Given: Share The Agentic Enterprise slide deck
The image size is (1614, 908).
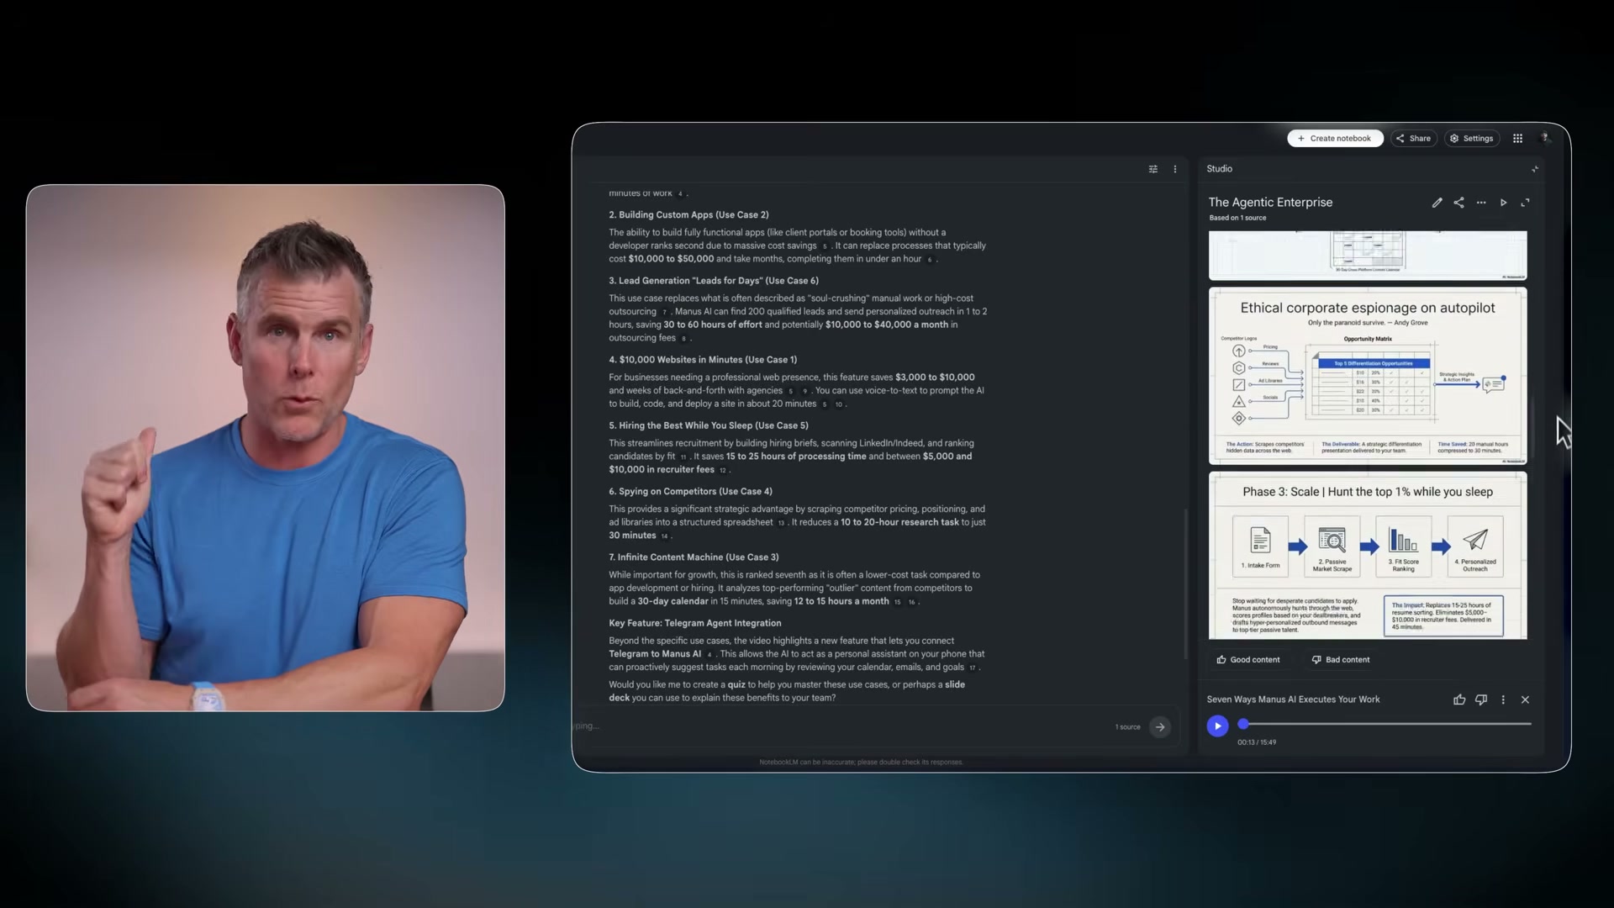Looking at the screenshot, I should pyautogui.click(x=1458, y=203).
